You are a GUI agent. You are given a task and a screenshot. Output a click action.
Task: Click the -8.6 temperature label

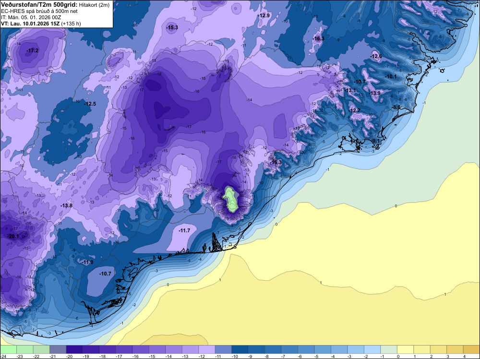[396, 107]
